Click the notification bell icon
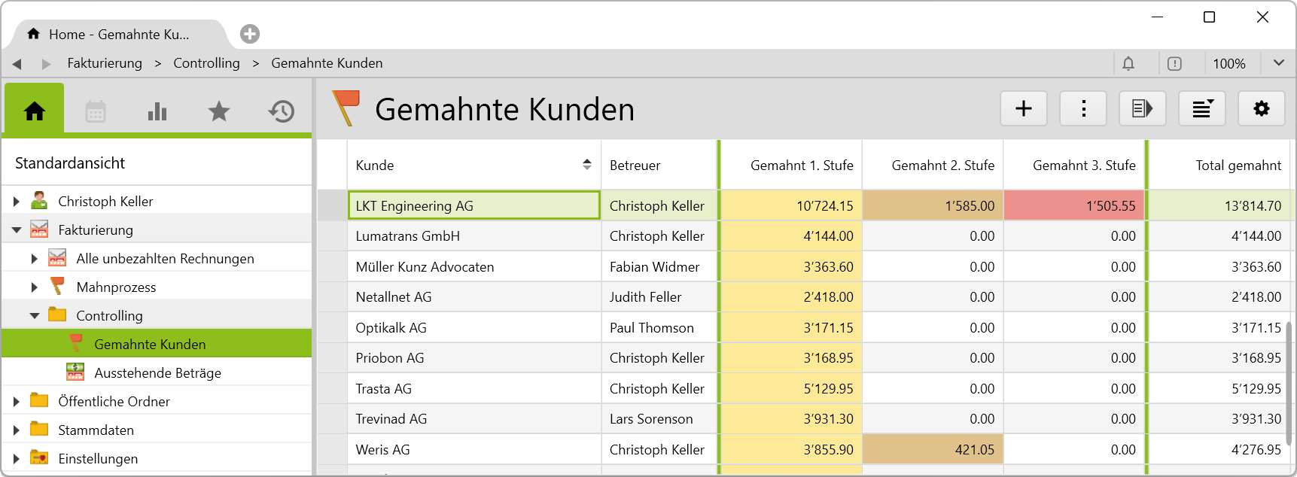 click(1128, 64)
